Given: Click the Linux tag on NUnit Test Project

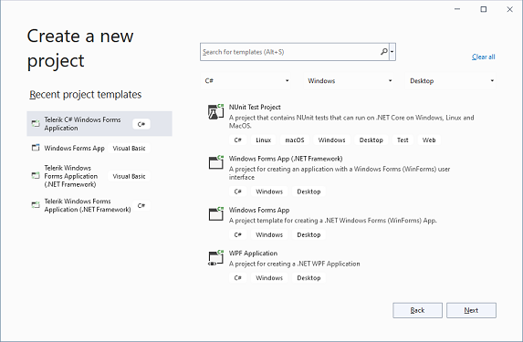Looking at the screenshot, I should coord(263,140).
